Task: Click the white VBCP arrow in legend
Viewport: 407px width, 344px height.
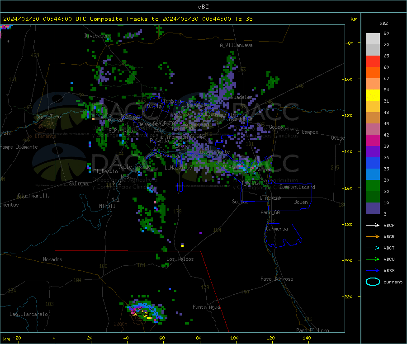Action: pos(373,225)
